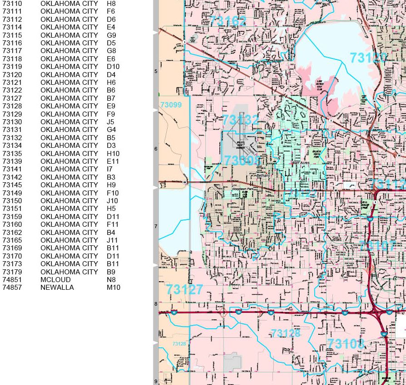Select the Lake Hefner Golf Club label
406x385 pixels.
[x=320, y=85]
